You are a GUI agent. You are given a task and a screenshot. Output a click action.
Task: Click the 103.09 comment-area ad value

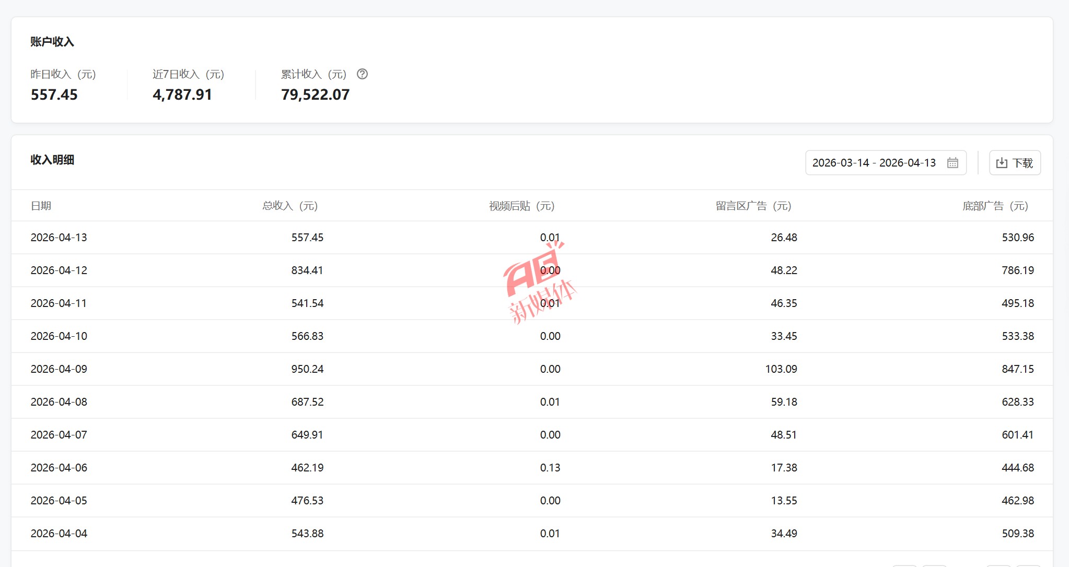781,369
